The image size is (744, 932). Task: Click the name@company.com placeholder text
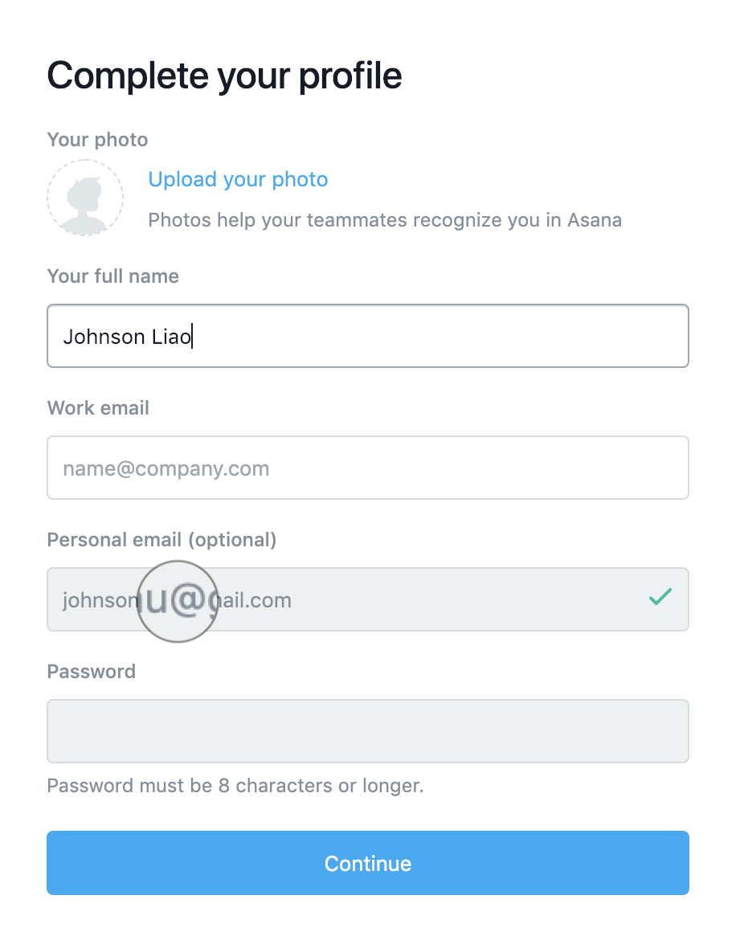click(x=166, y=469)
